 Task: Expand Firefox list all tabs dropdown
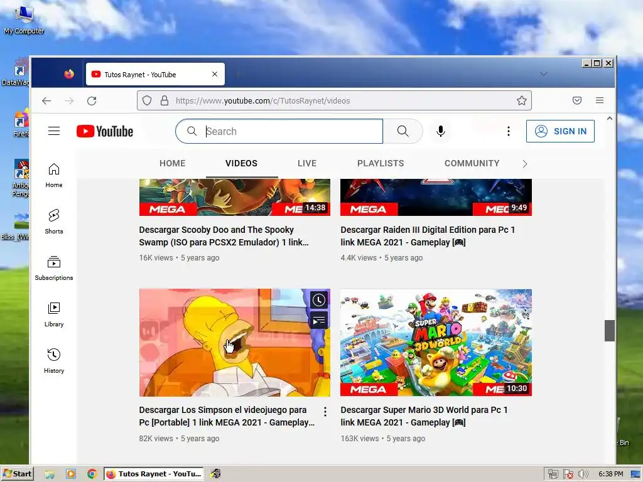point(543,74)
